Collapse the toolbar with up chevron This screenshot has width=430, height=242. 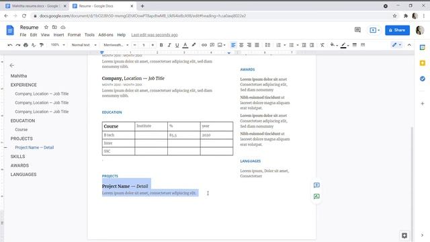click(x=409, y=45)
